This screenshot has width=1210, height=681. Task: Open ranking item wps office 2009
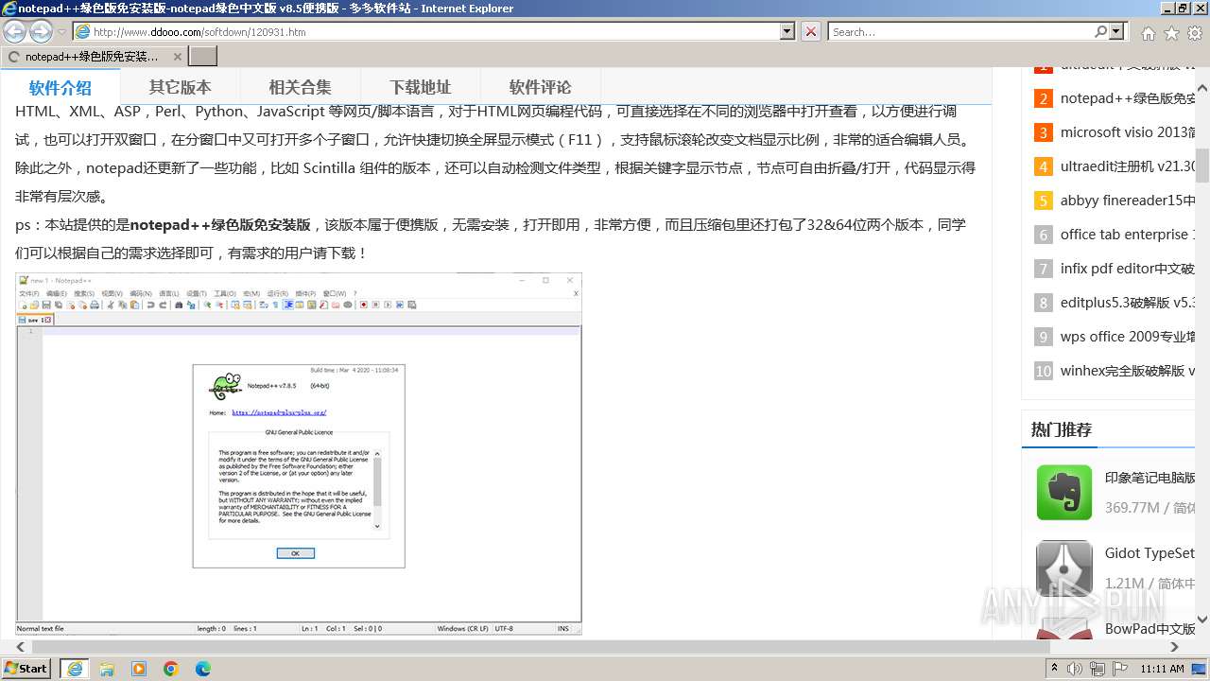pos(1128,337)
